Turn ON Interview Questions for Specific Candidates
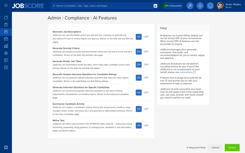Image resolution: width=245 pixels, height=153 pixels. 138,92
